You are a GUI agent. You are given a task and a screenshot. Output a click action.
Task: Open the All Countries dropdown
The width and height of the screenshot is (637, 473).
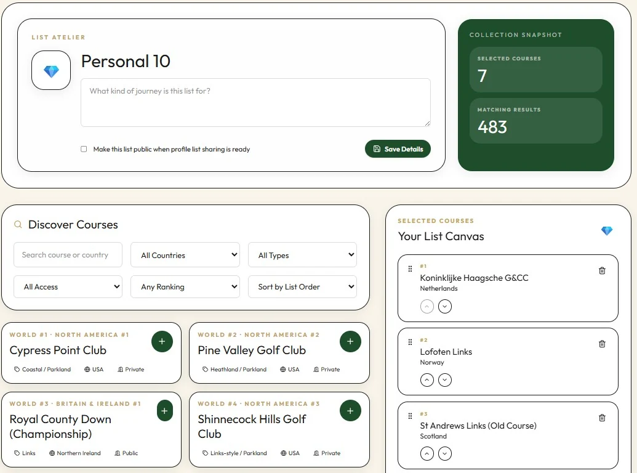click(x=185, y=254)
